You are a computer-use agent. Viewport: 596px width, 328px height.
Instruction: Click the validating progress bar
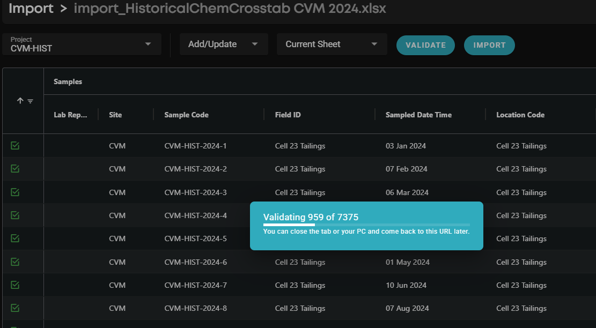click(x=366, y=225)
